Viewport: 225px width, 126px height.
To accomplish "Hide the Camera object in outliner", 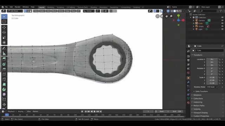I will (222, 20).
